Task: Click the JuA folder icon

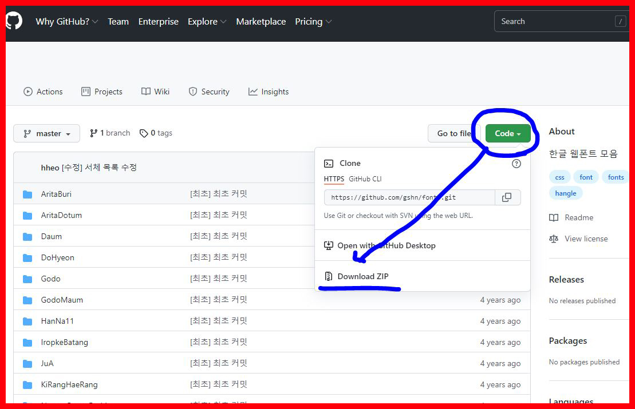Action: pyautogui.click(x=27, y=363)
